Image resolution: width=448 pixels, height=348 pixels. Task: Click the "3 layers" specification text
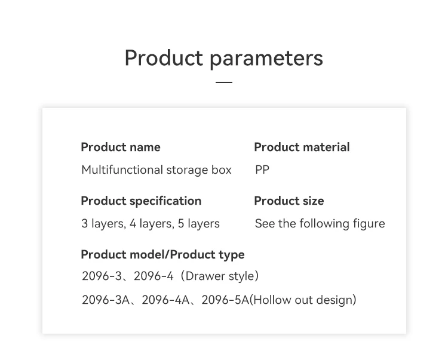(x=103, y=224)
